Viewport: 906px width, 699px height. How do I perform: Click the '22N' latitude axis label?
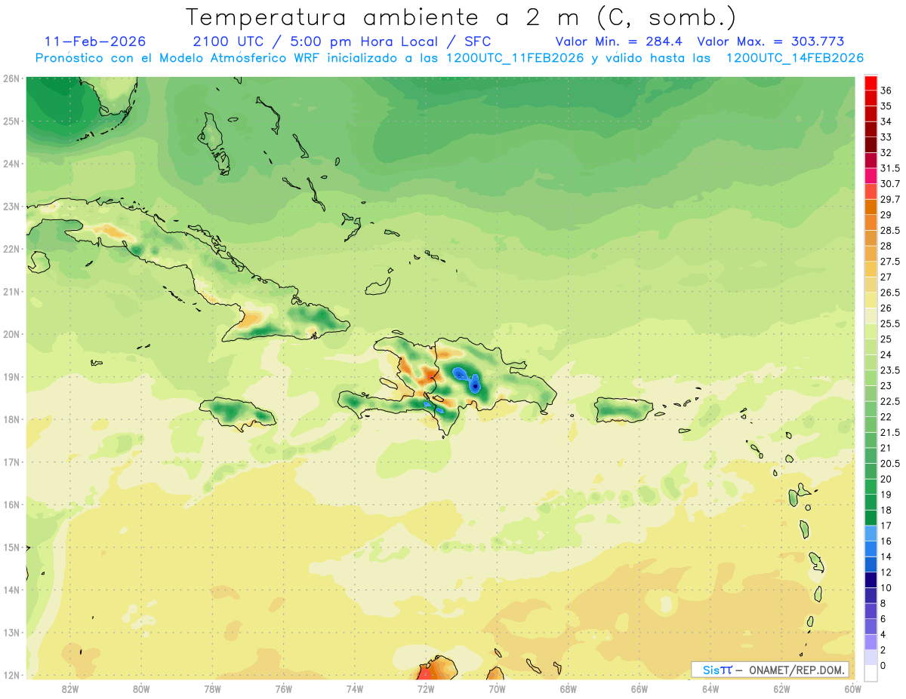(x=11, y=249)
